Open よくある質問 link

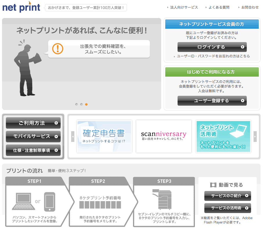219,8
